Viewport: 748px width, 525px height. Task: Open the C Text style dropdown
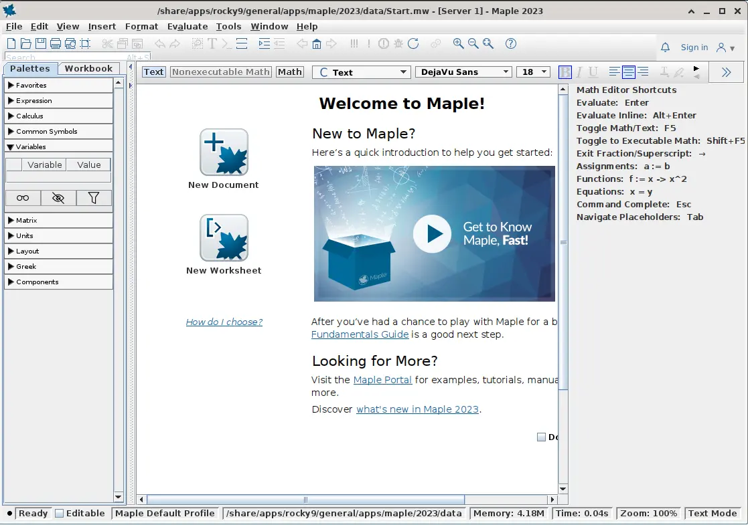[362, 72]
